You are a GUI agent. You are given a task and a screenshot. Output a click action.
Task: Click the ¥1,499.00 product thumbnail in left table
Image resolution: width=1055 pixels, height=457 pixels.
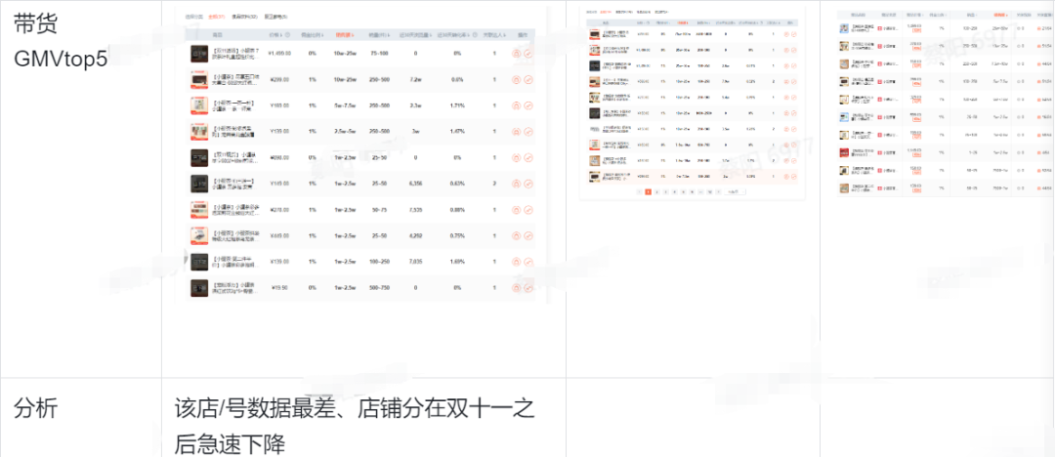[x=199, y=55]
